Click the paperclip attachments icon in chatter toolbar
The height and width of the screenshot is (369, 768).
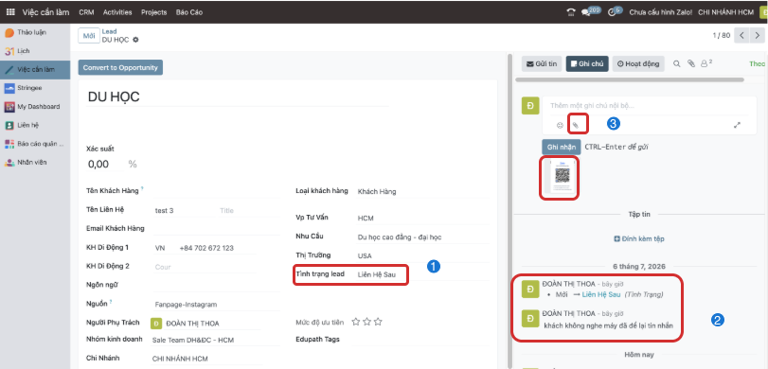click(x=690, y=63)
